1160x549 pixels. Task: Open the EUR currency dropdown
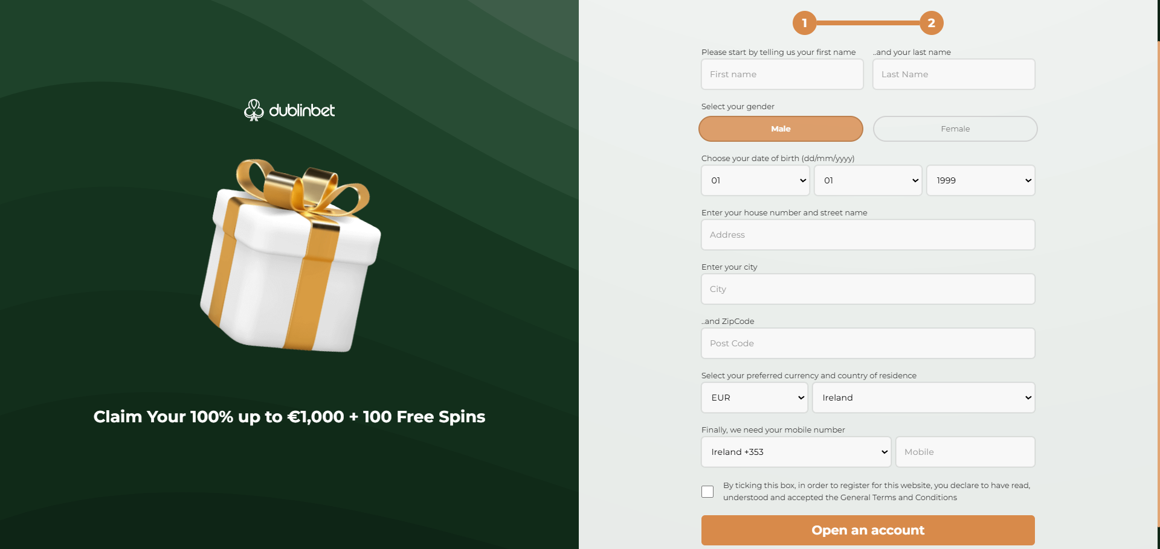(754, 398)
